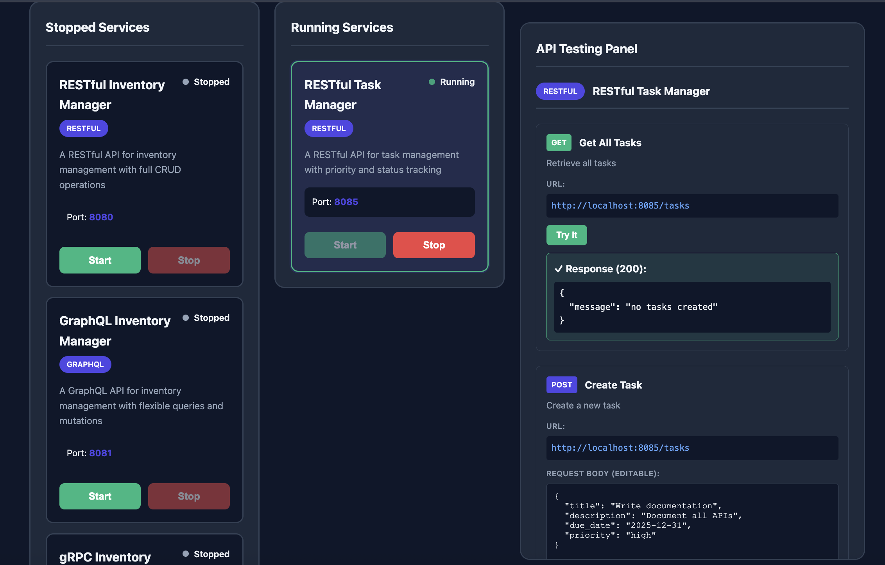Click the Stopped indicator on gRPC Inventory card
Image resolution: width=885 pixels, height=565 pixels.
(x=186, y=554)
